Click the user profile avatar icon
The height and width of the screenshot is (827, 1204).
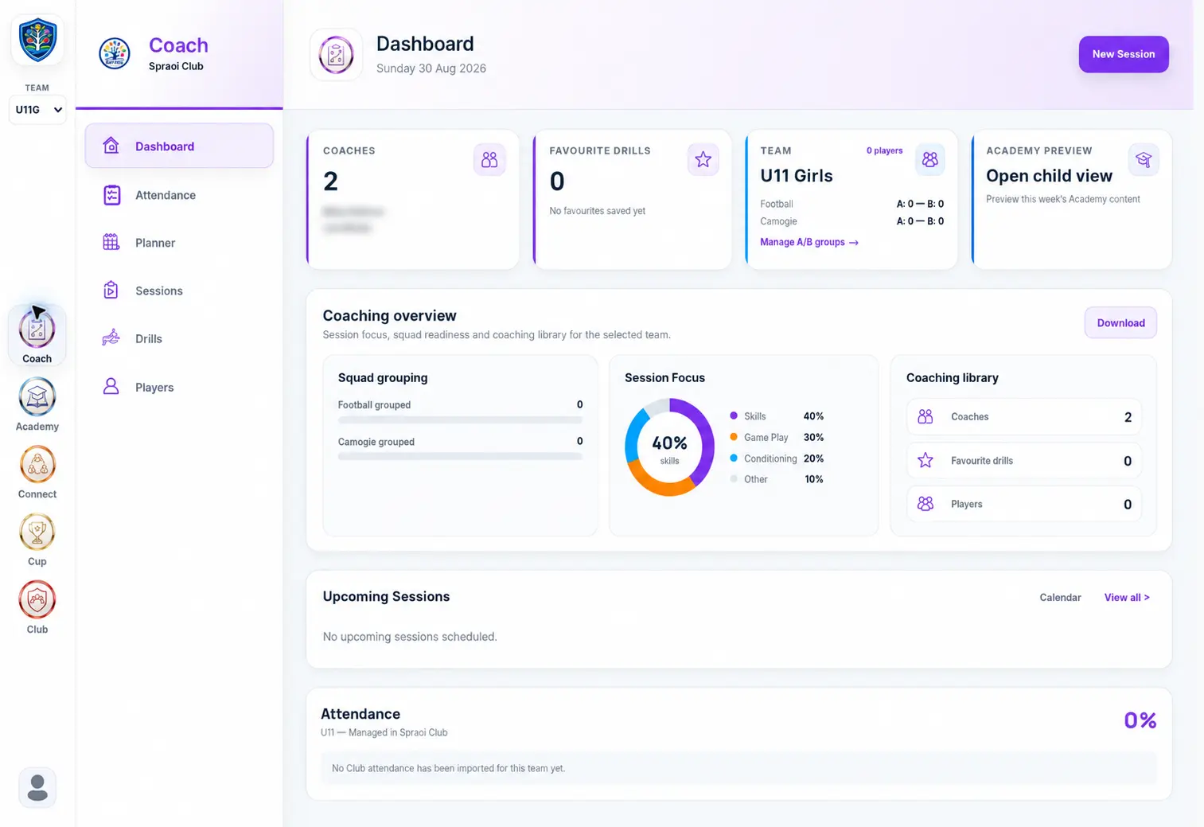coord(37,787)
